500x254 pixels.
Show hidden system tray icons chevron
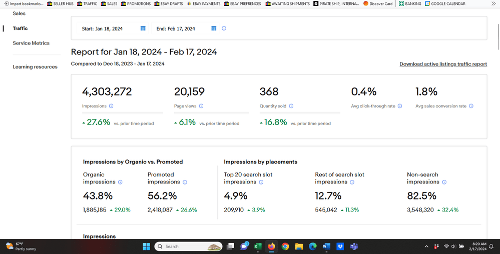426,246
